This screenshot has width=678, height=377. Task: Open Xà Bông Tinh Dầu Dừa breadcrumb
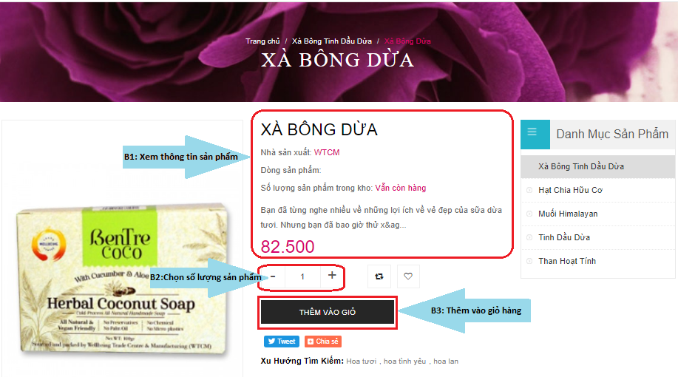[x=332, y=41]
